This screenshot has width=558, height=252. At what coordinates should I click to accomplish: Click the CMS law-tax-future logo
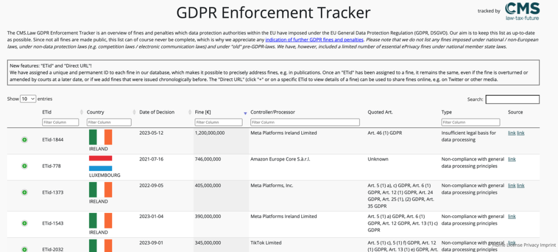[522, 11]
